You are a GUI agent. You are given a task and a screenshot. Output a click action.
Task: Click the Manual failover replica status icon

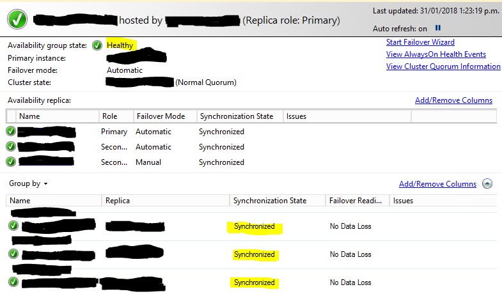pos(11,162)
